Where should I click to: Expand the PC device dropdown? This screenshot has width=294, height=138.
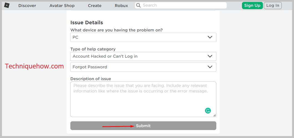point(143,37)
